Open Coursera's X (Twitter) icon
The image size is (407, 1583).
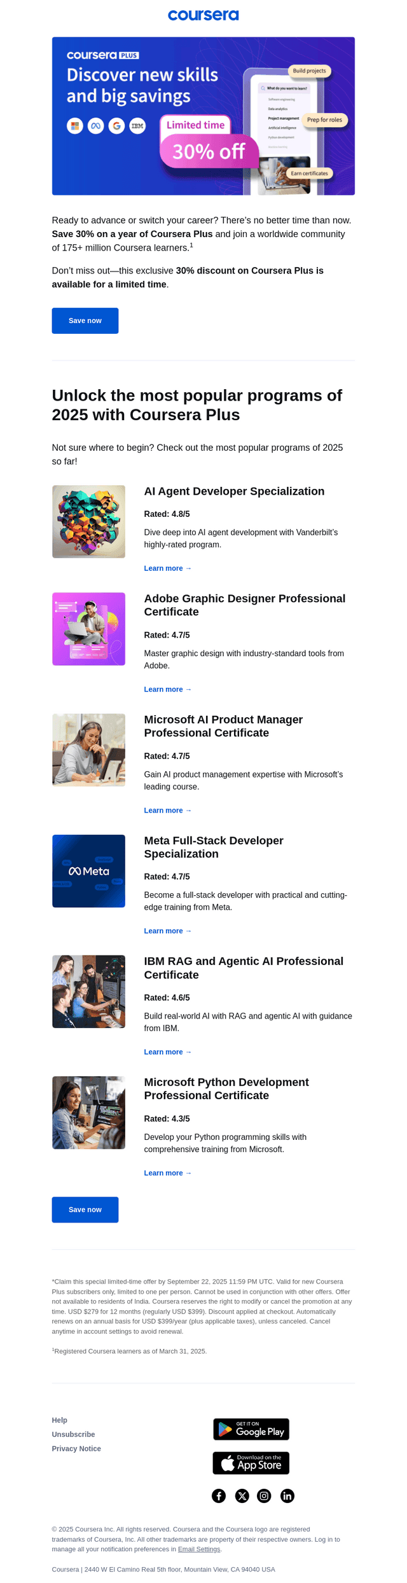coord(242,1495)
